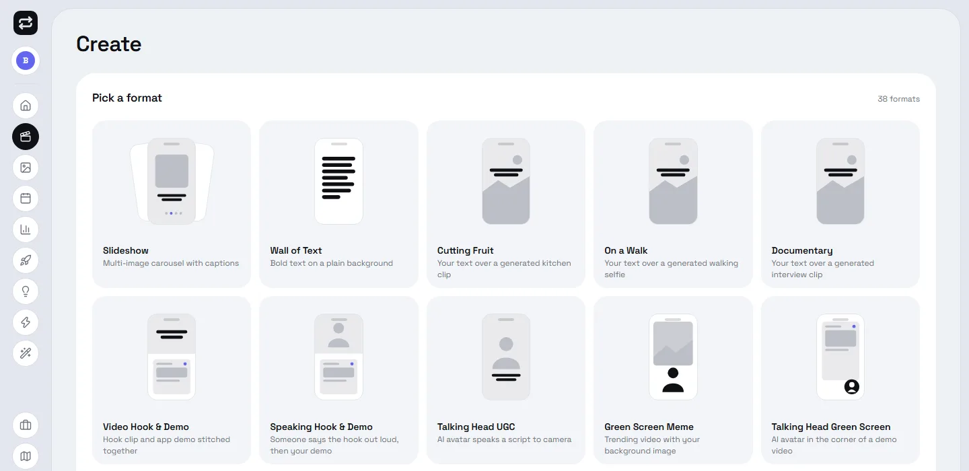969x471 pixels.
Task: Select the Video Hook & Demo format
Action: point(172,380)
